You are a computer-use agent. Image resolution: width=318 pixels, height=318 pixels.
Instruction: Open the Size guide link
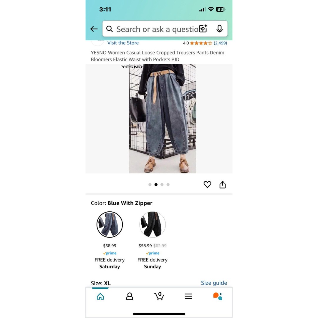click(214, 283)
